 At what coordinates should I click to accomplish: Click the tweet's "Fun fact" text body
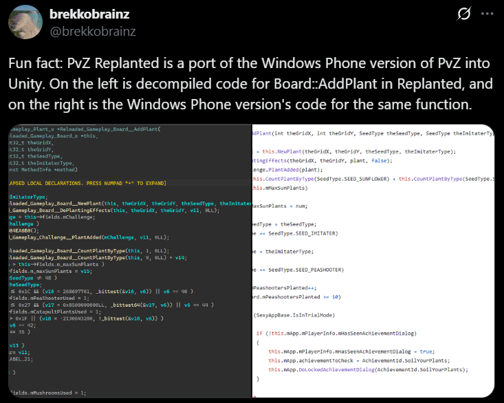pyautogui.click(x=248, y=84)
